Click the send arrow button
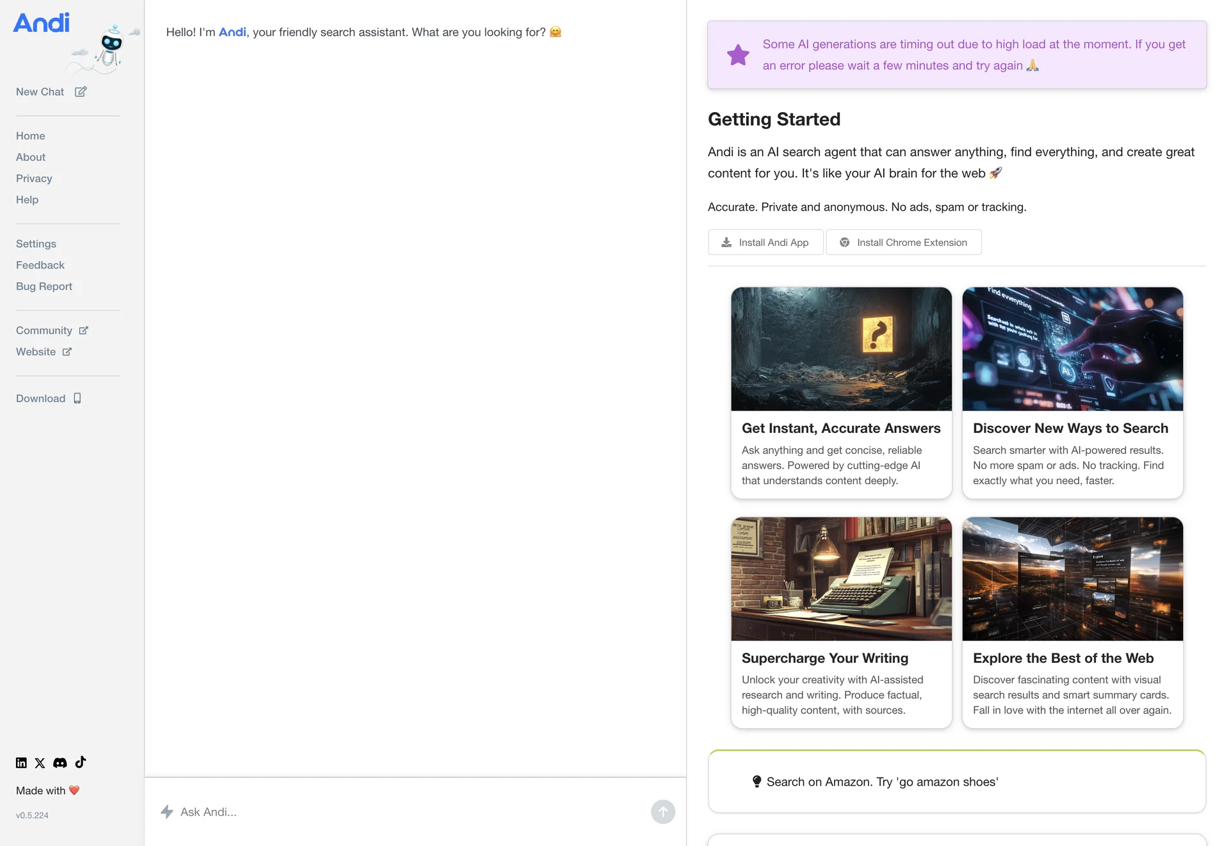The image size is (1217, 846). click(x=663, y=812)
